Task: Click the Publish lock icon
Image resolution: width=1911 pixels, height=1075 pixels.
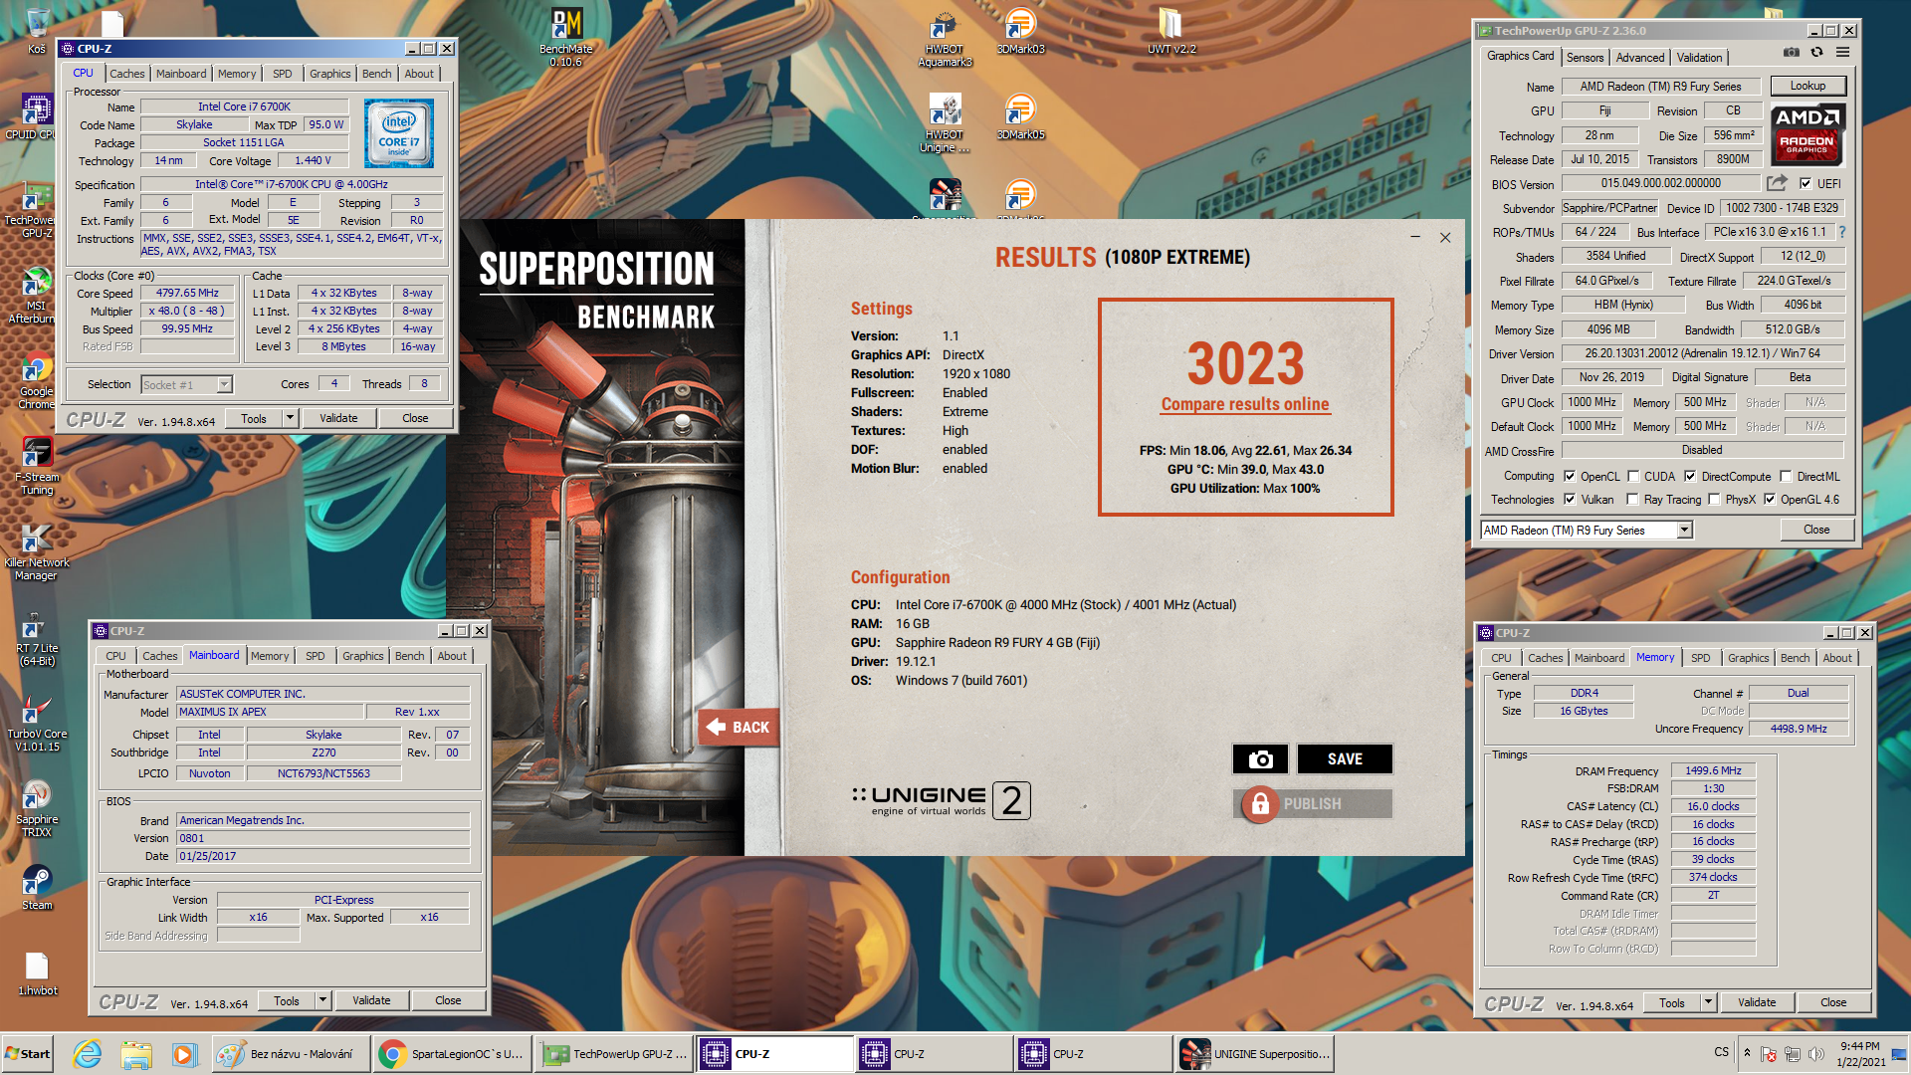Action: 1260,804
